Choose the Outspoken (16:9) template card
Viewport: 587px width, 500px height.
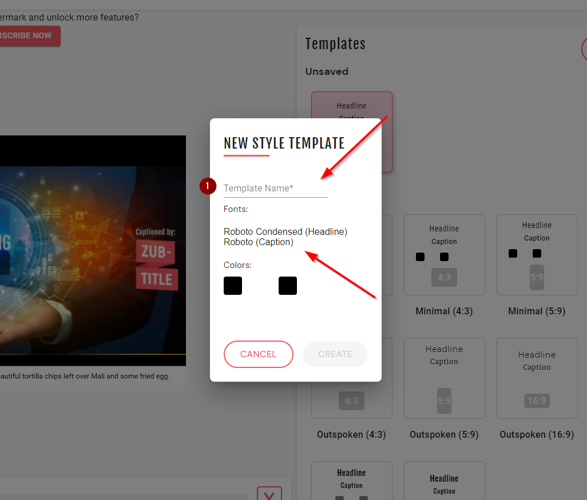coord(537,378)
